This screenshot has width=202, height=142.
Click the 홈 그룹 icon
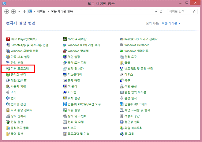click(122, 134)
